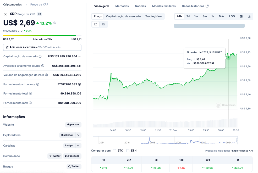Click the price point marker on chart
Screen dimensions: 258x173
(x=228, y=58)
